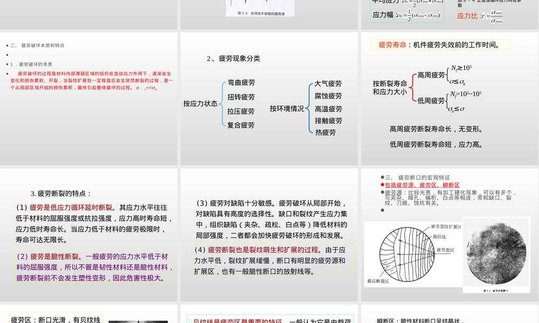Viewport: 539px width, 323px height.
Task: Click the diagram label 疲劳源区
Action: [446, 250]
